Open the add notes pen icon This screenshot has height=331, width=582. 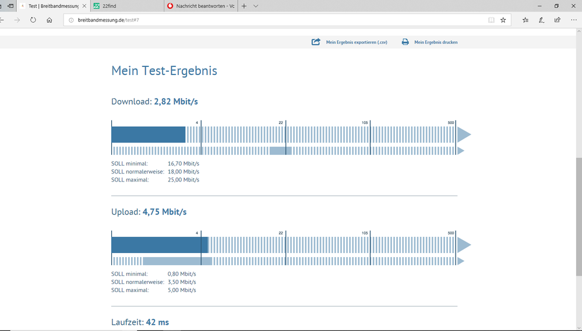(542, 20)
